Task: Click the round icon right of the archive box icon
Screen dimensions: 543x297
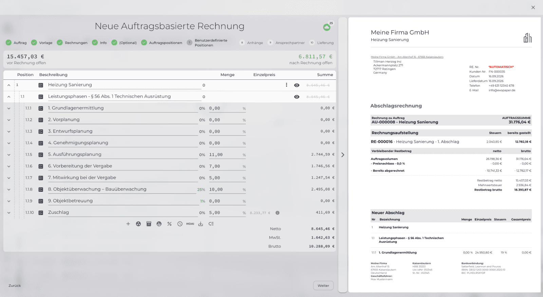Action: (x=159, y=224)
